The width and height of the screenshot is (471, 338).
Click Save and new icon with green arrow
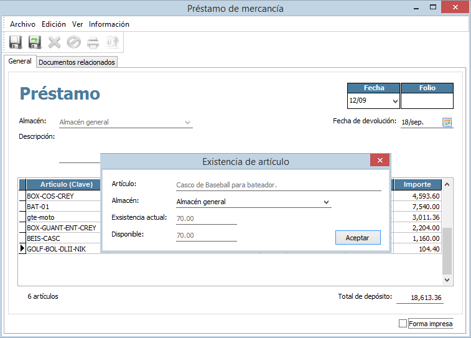coord(35,42)
